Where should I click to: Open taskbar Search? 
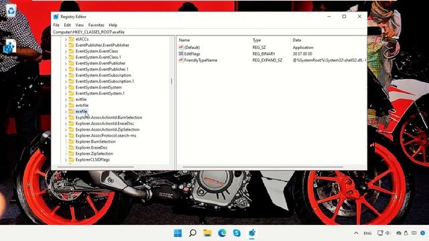coord(192,233)
